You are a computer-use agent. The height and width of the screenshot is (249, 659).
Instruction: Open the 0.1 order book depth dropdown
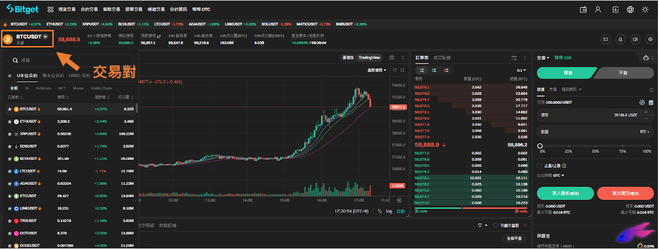521,70
